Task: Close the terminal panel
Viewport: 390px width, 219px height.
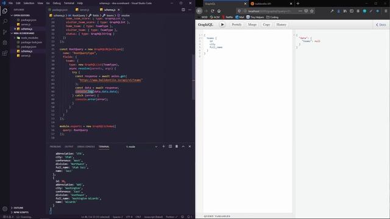Action: (190, 147)
